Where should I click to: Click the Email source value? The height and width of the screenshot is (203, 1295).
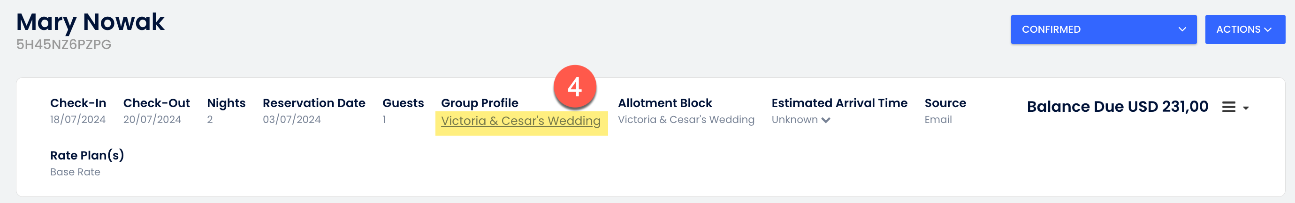(x=937, y=120)
